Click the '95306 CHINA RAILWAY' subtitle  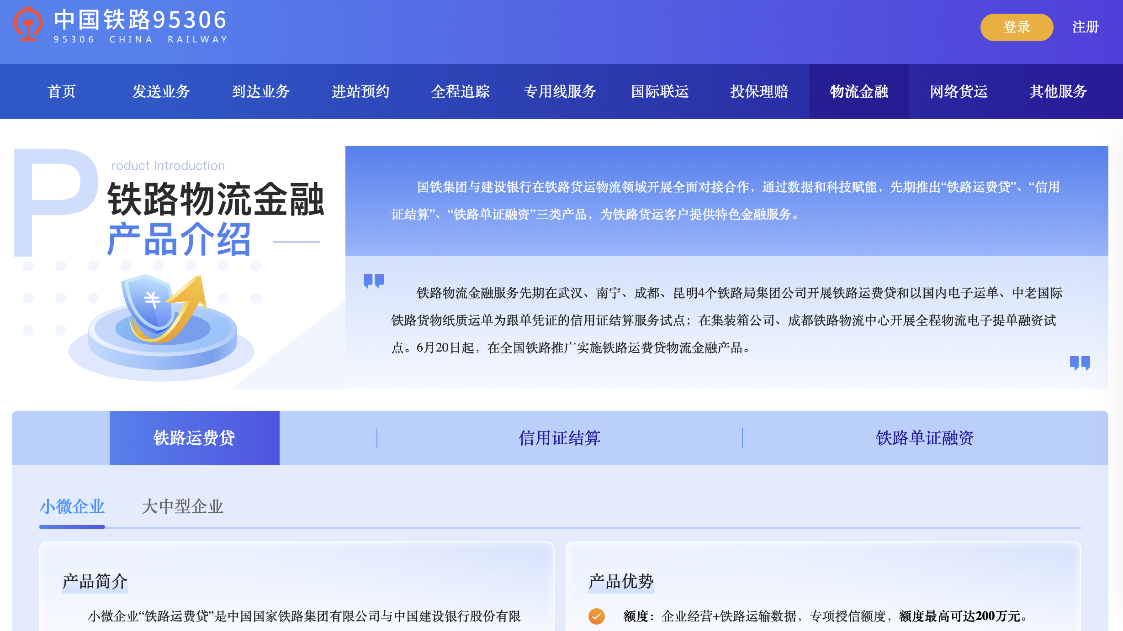click(x=141, y=40)
